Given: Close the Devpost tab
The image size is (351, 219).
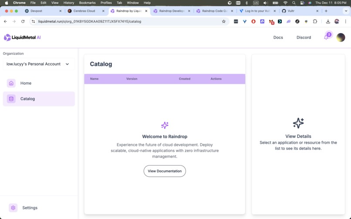Looking at the screenshot, I should 61,11.
